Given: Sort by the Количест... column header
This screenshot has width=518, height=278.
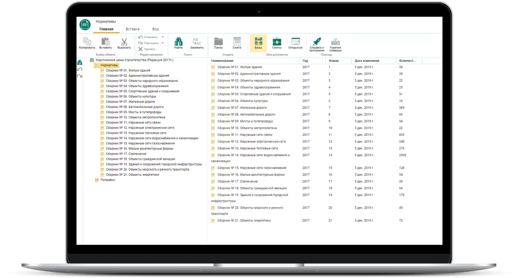Looking at the screenshot, I should point(407,61).
